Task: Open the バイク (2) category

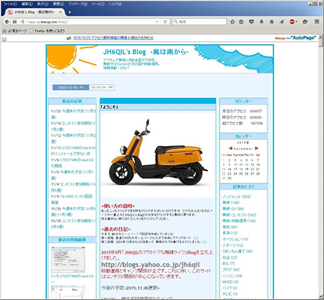Action: (x=229, y=288)
